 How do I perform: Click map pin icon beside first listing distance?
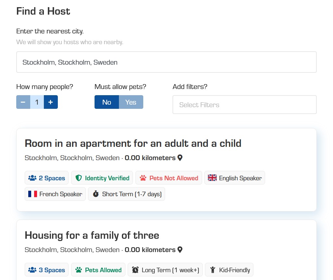(x=180, y=158)
